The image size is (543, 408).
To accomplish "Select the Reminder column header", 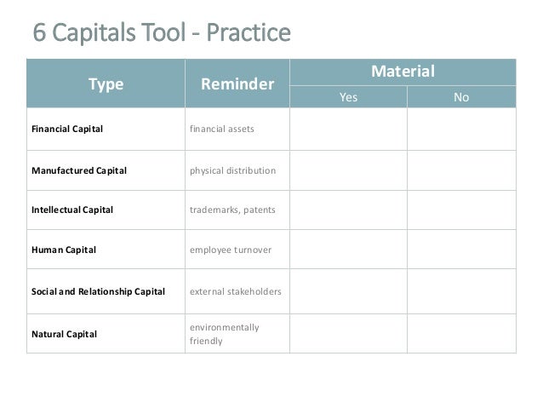I will click(237, 84).
